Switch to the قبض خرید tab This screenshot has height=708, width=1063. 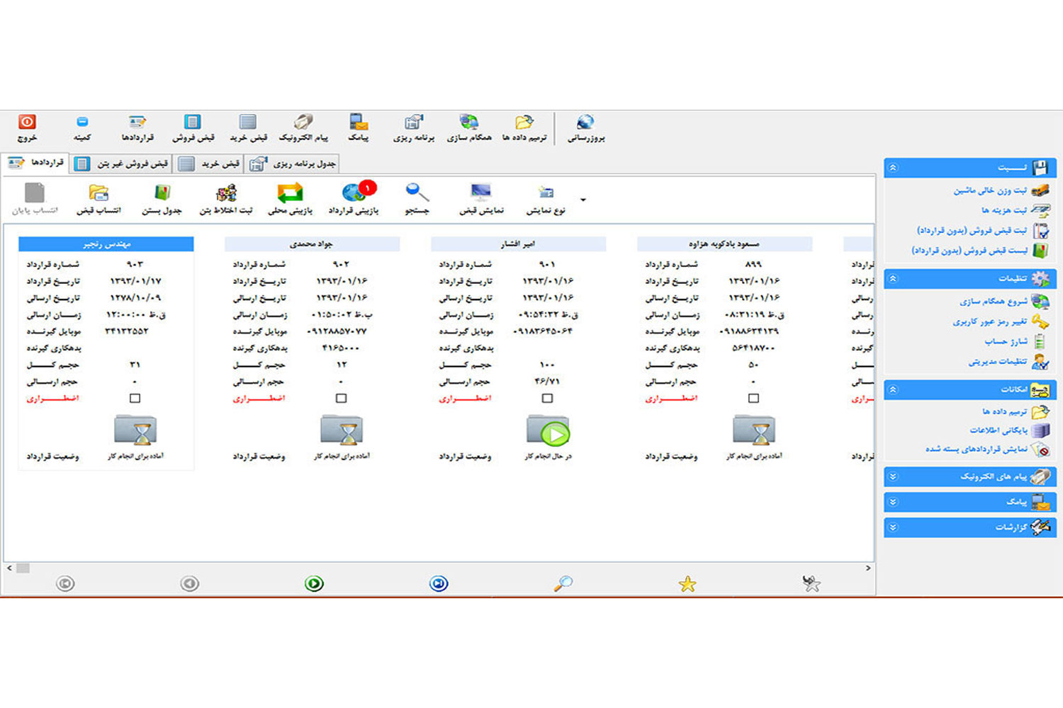(x=210, y=164)
